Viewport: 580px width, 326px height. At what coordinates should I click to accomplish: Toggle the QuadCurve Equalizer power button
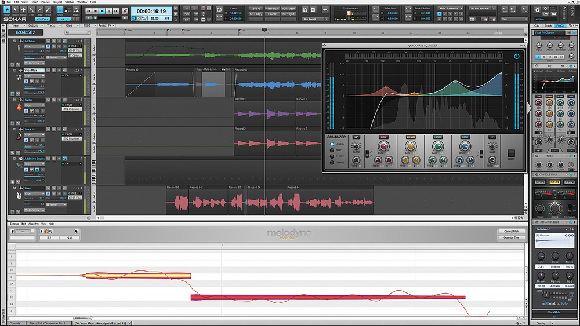[x=517, y=56]
